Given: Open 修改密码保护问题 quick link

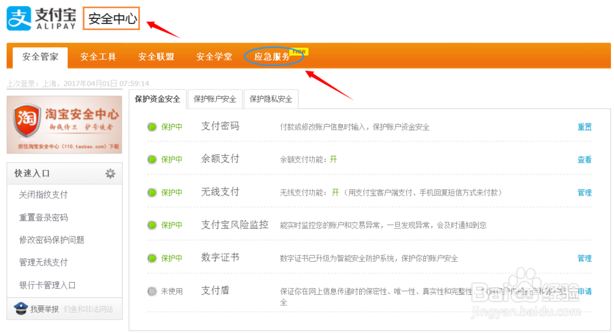Looking at the screenshot, I should [x=52, y=240].
